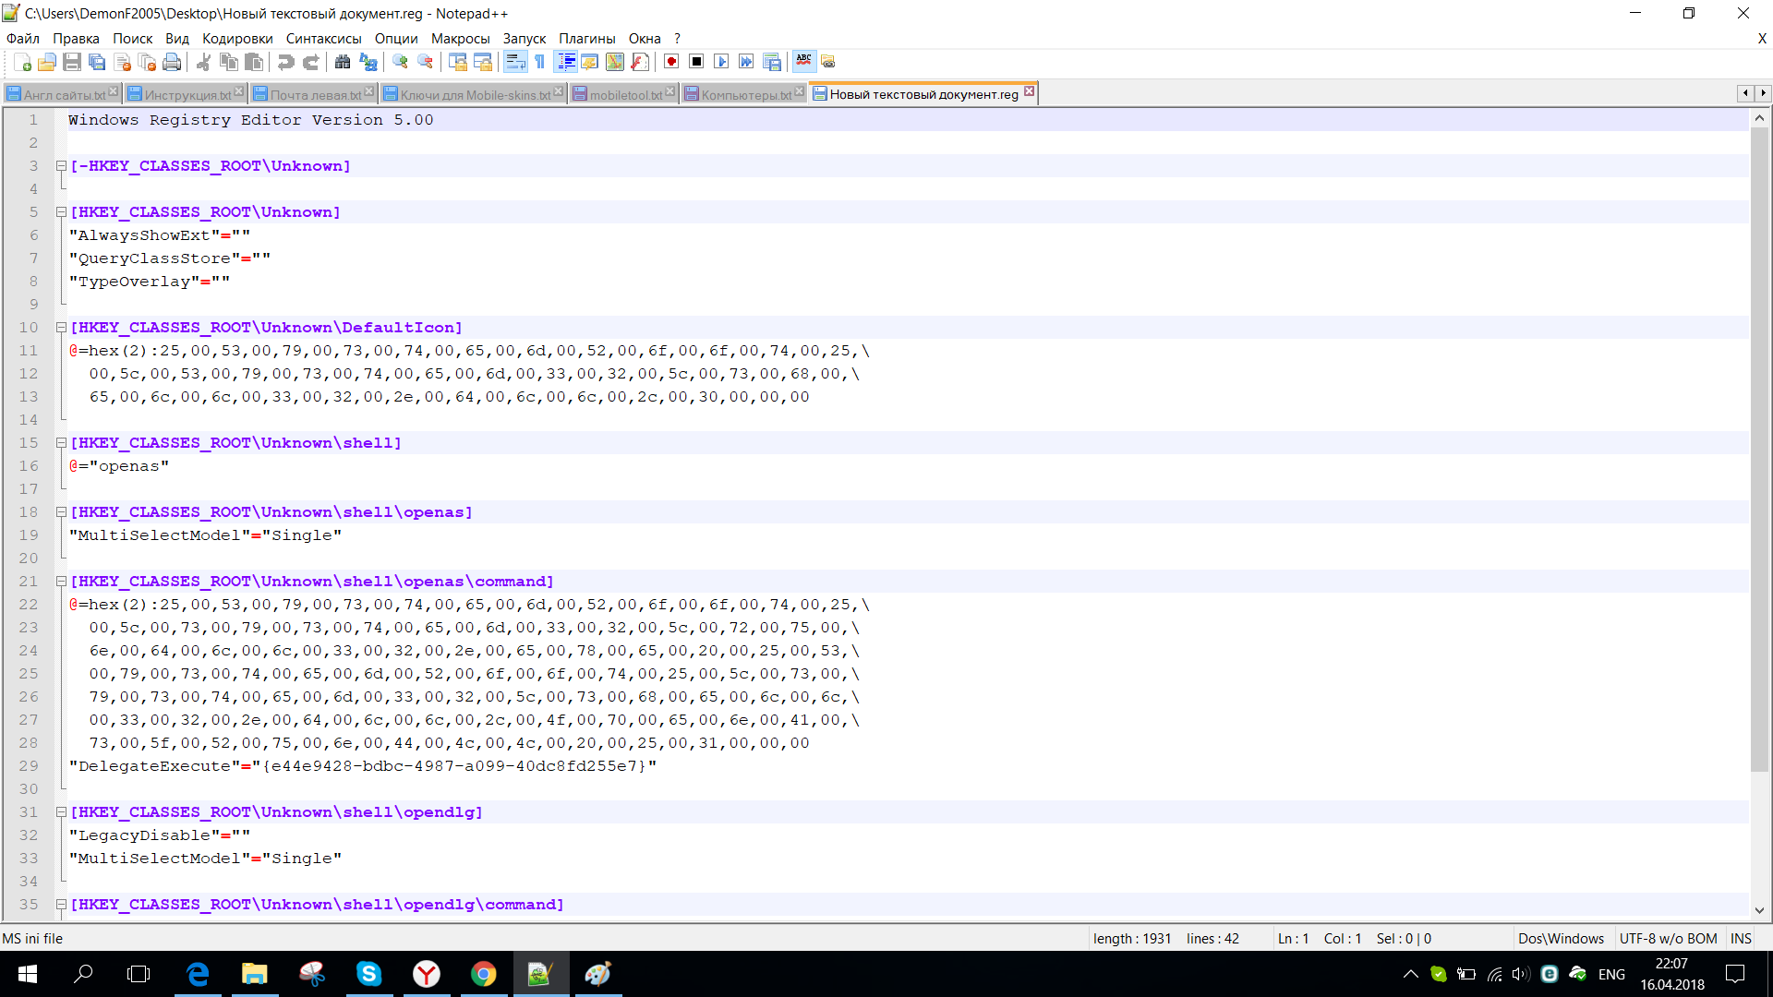The height and width of the screenshot is (997, 1773).
Task: Cut selection with the scissors icon
Action: click(204, 62)
